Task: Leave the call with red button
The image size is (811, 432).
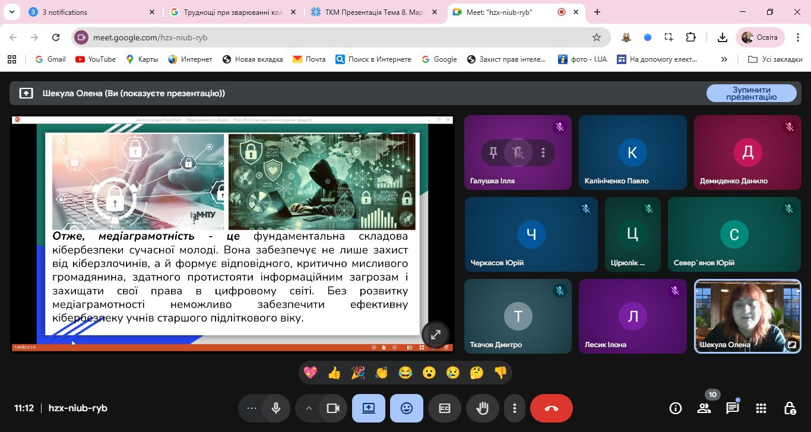Action: (x=551, y=408)
